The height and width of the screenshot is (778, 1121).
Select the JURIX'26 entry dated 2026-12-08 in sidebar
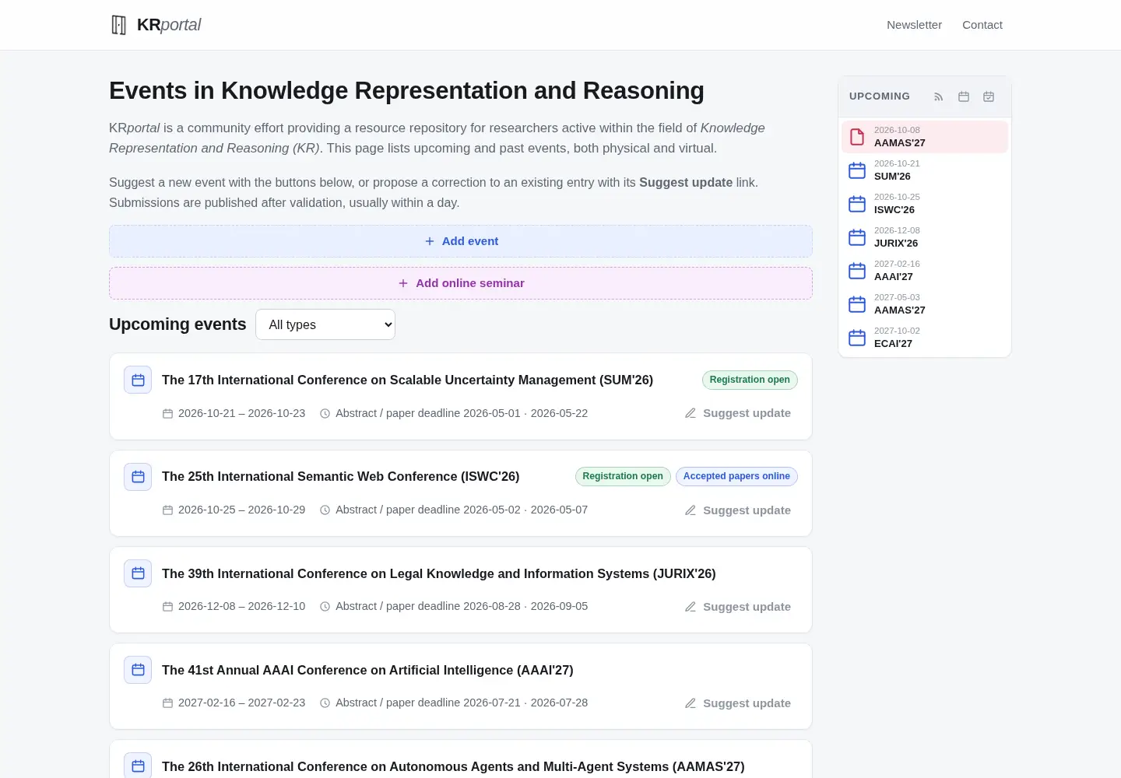(925, 237)
